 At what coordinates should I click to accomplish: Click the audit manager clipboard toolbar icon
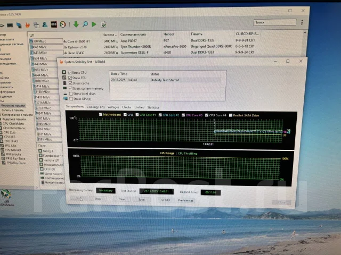click(x=36, y=25)
